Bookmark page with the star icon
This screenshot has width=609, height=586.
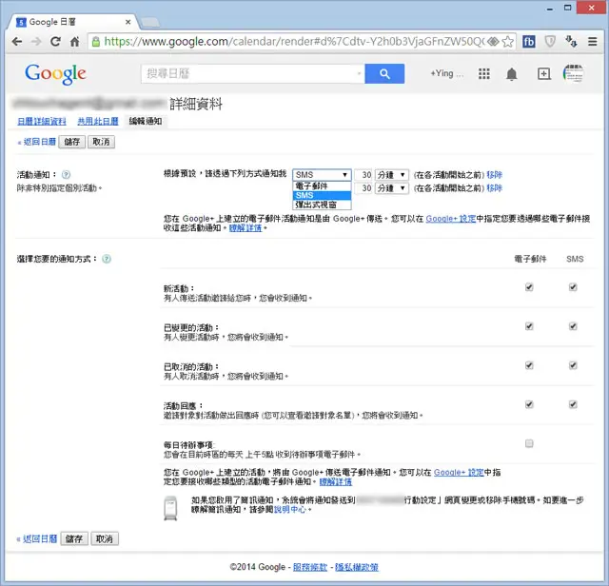507,41
